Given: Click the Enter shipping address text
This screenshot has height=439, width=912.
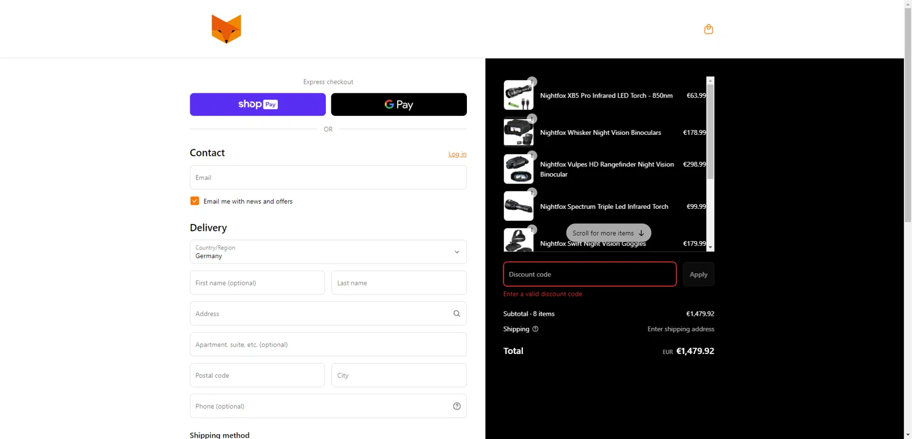Looking at the screenshot, I should tap(681, 329).
